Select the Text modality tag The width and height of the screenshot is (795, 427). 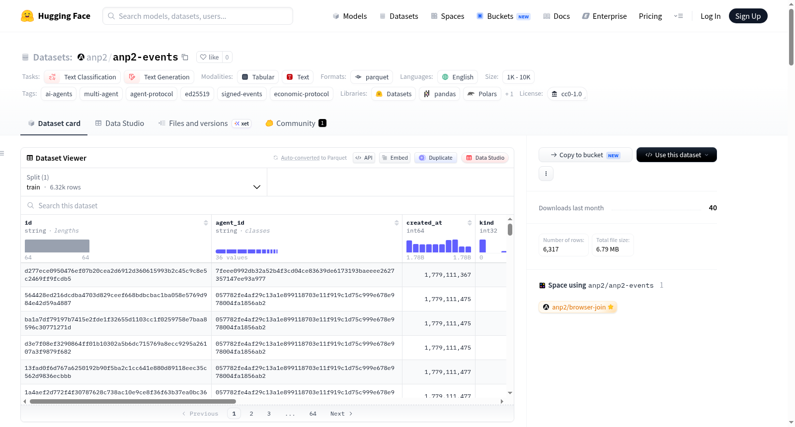click(298, 77)
